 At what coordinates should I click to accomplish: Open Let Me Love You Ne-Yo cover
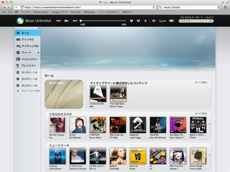(98, 156)
